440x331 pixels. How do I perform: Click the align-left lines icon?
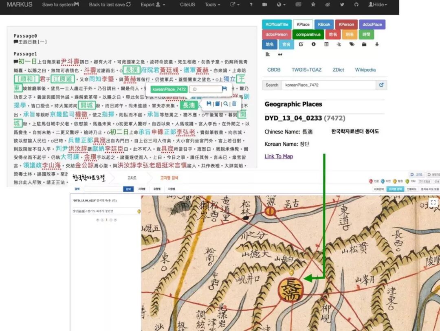click(268, 54)
